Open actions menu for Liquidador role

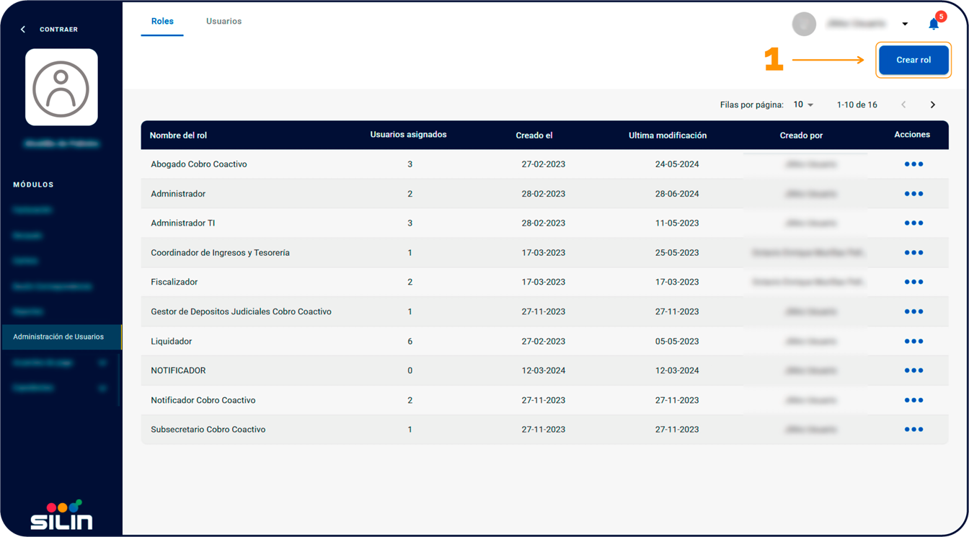point(913,341)
